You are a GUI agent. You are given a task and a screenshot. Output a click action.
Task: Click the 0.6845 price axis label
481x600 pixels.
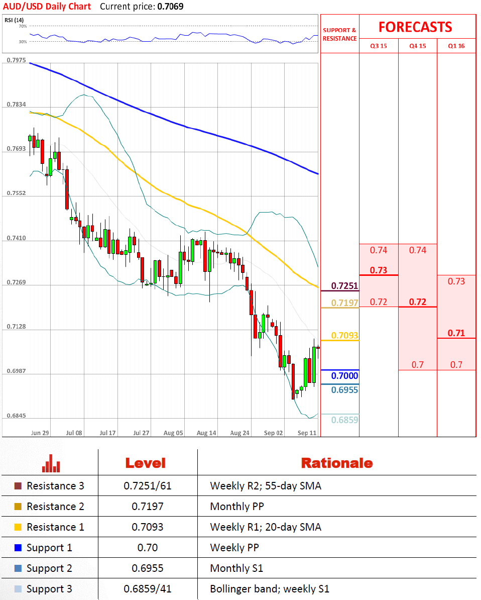[17, 416]
